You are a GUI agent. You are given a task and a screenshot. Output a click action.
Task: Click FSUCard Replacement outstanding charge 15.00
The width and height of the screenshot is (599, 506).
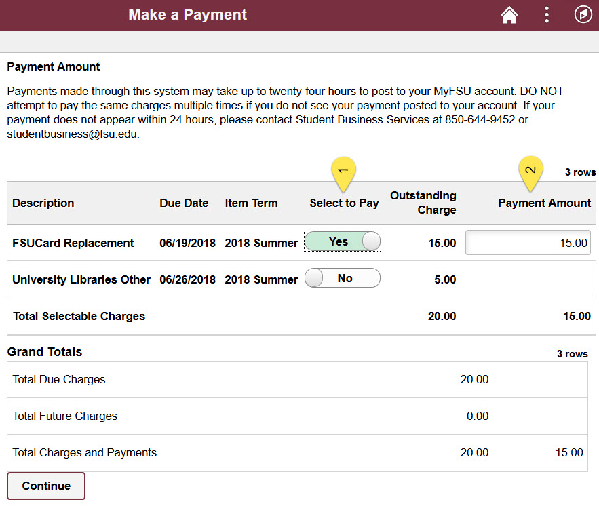pos(442,243)
